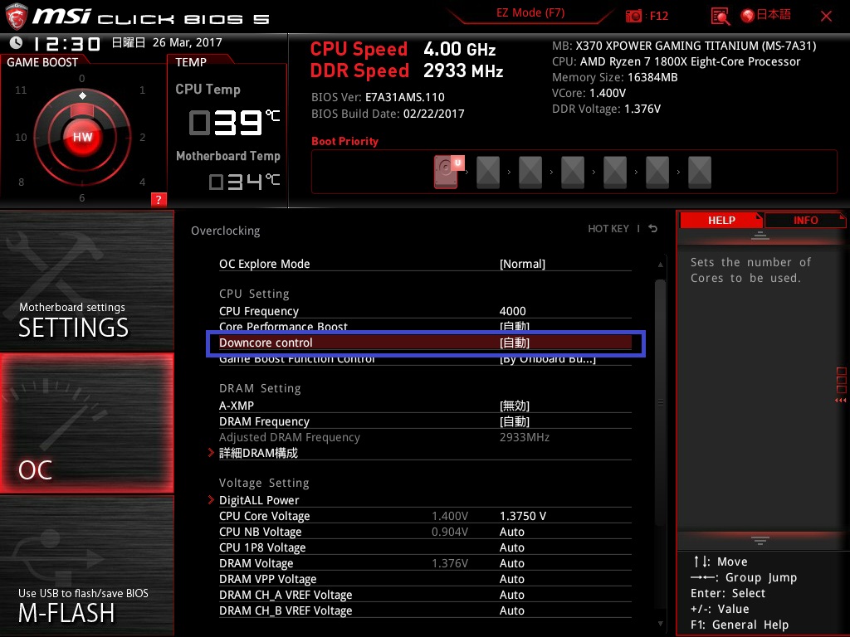The image size is (850, 637).
Task: Open the BIOS search magnifier icon
Action: (x=720, y=16)
